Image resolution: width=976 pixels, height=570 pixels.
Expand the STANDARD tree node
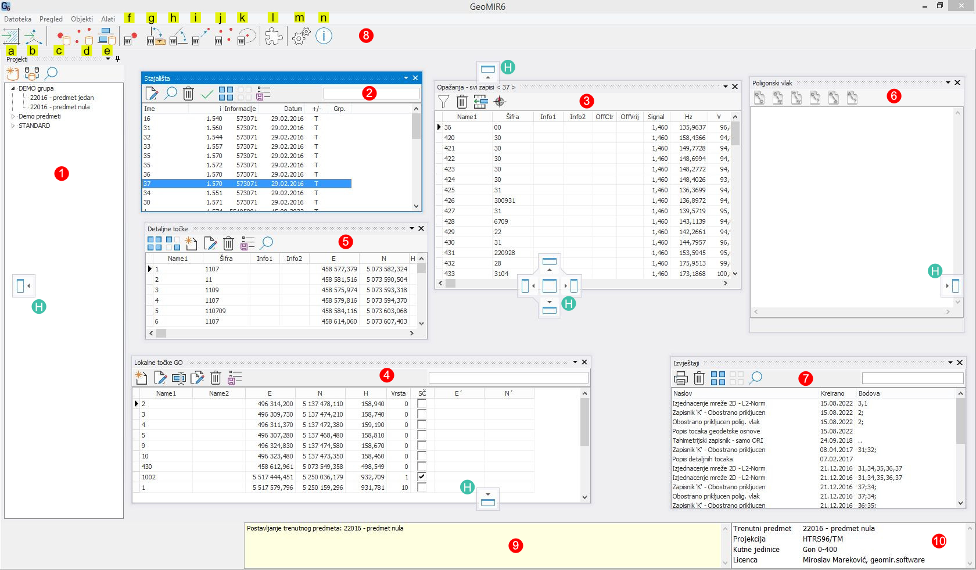click(x=13, y=126)
